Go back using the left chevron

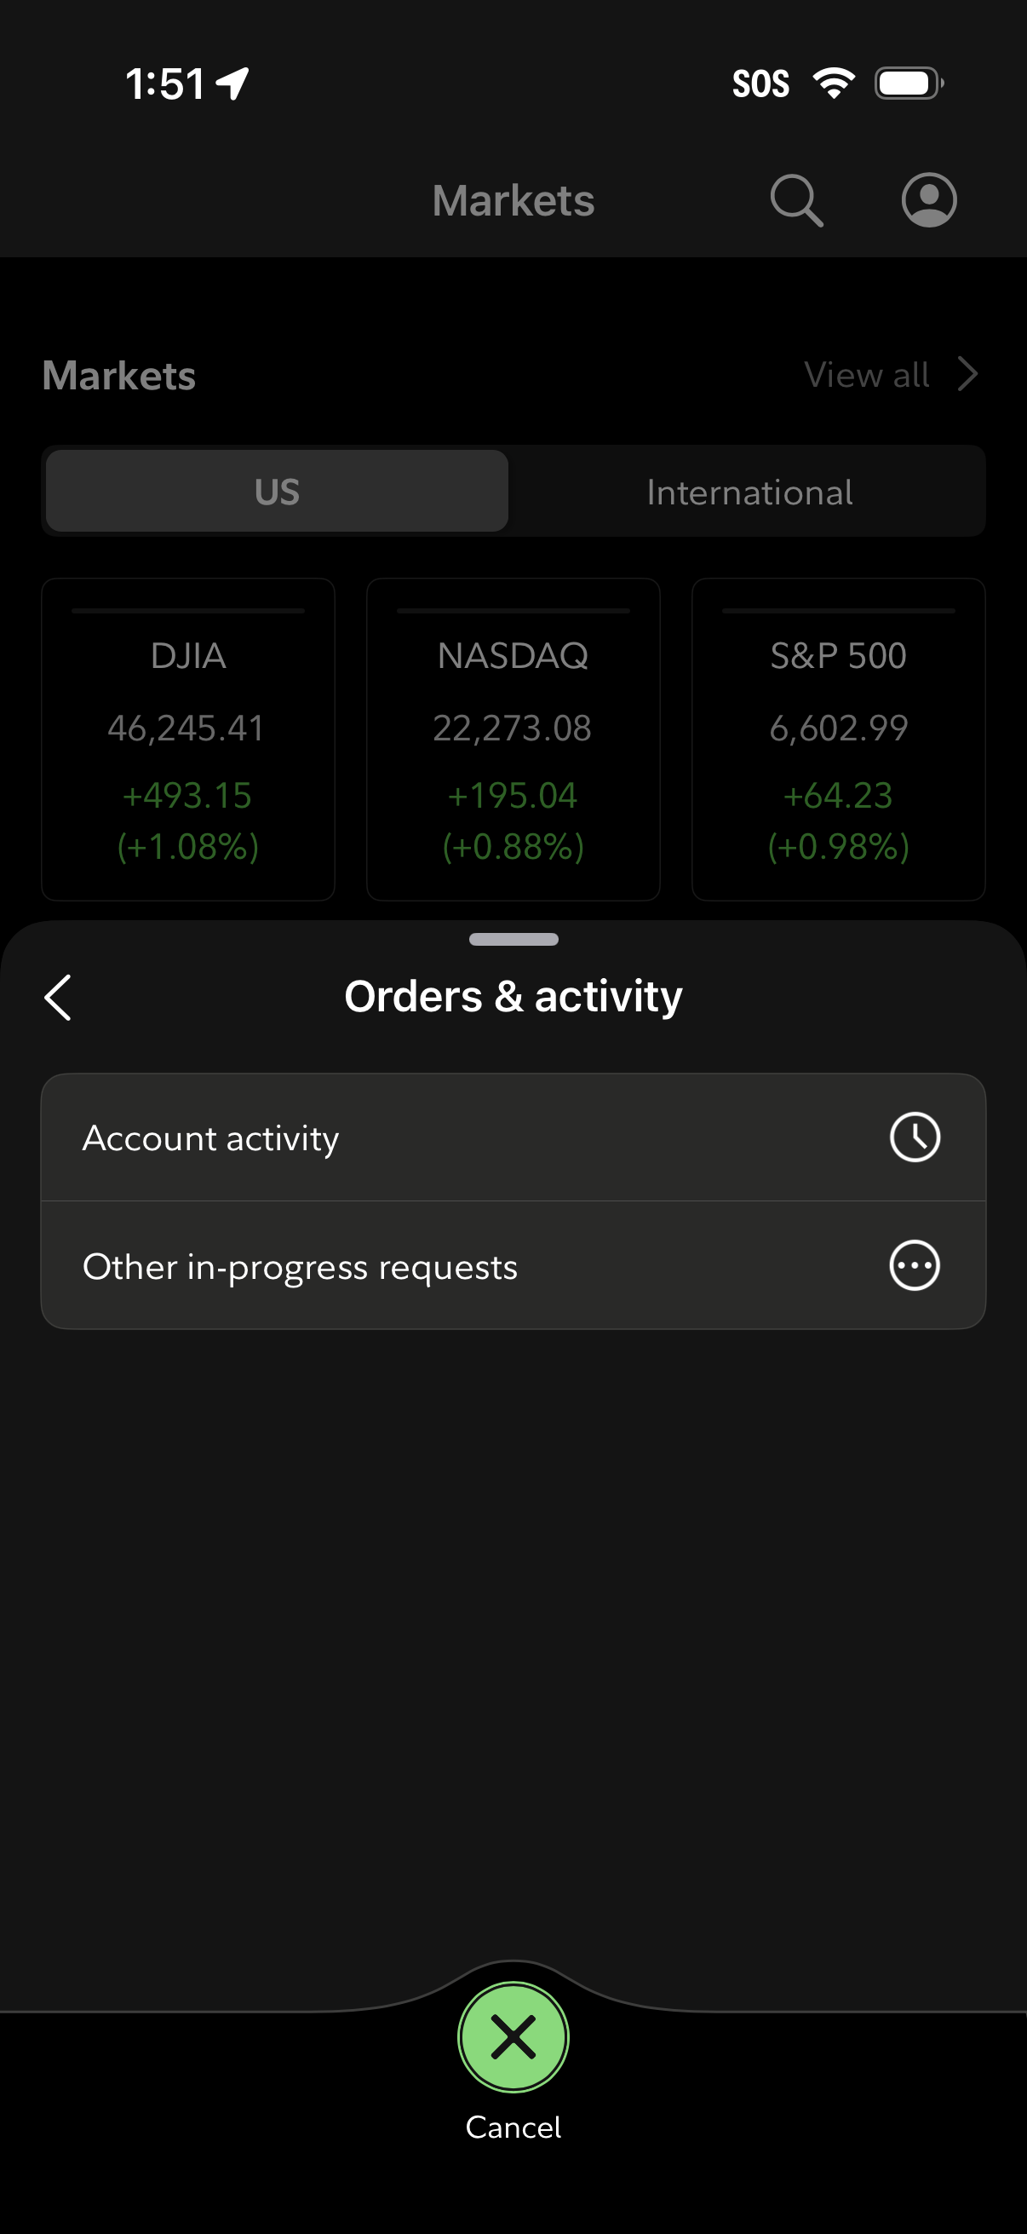click(58, 998)
